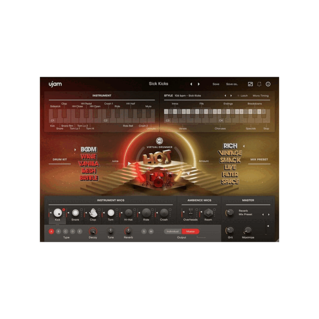The height and width of the screenshot is (319, 319).
Task: Adjust the Kick Decay knob
Action: (93, 231)
